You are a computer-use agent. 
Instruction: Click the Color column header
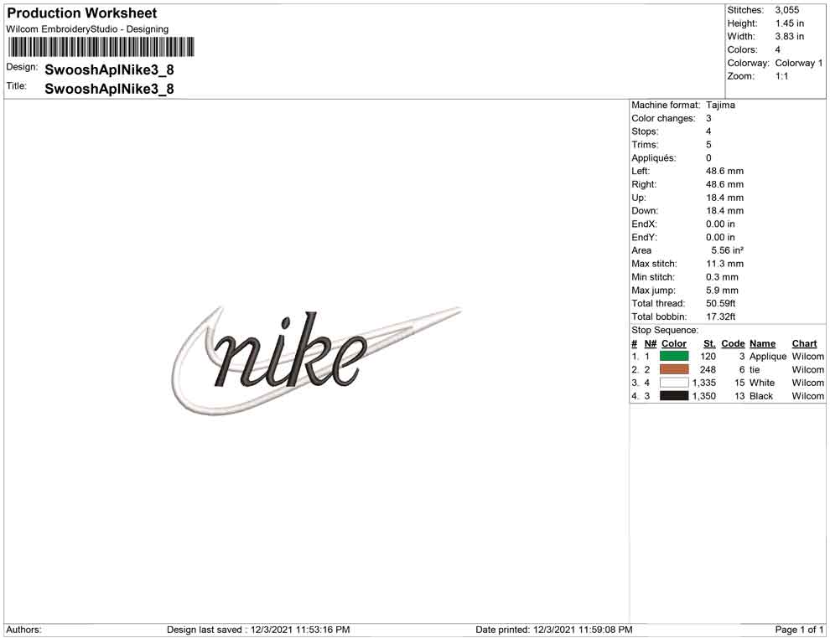click(x=674, y=343)
